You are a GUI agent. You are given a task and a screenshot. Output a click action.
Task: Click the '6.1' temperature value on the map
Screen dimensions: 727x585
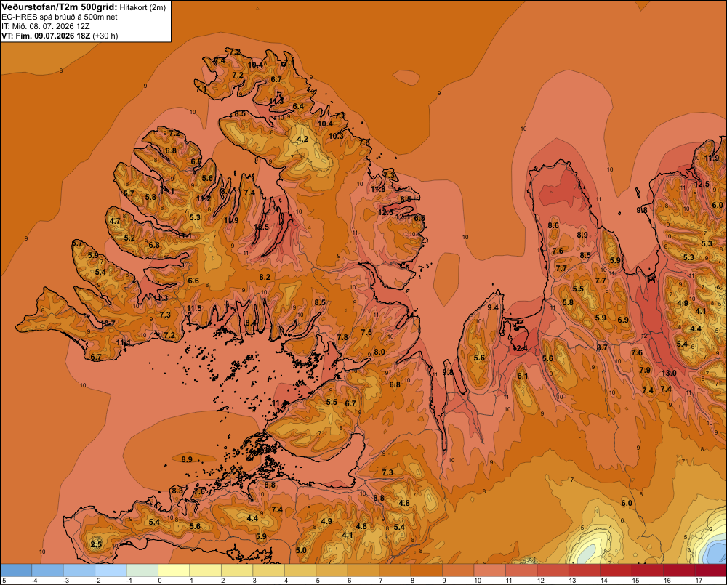tap(523, 376)
